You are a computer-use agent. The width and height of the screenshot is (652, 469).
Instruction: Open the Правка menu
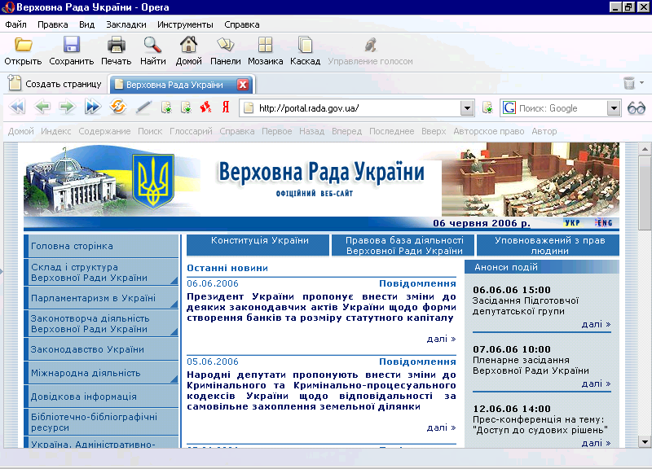coord(53,24)
